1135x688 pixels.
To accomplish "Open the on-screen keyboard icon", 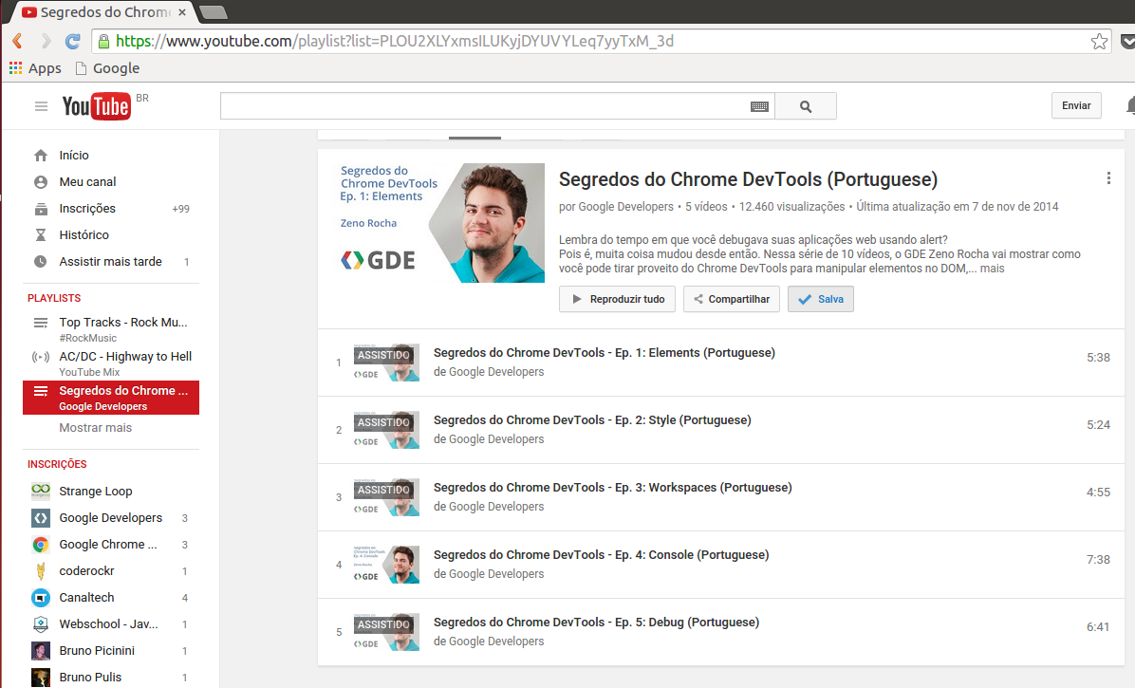I will click(x=759, y=106).
